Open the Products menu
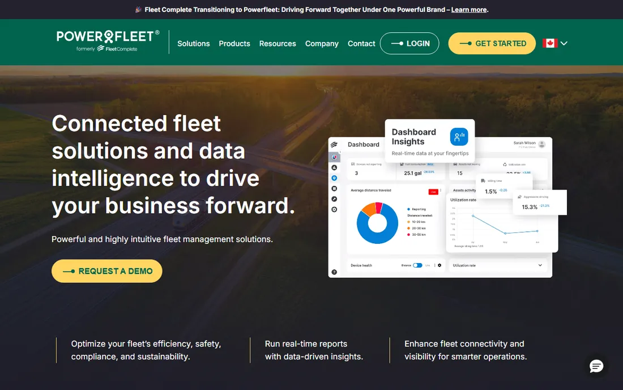 [234, 43]
